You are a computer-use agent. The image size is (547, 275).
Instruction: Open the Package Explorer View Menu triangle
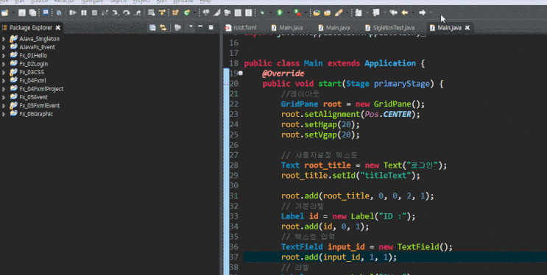click(x=191, y=26)
